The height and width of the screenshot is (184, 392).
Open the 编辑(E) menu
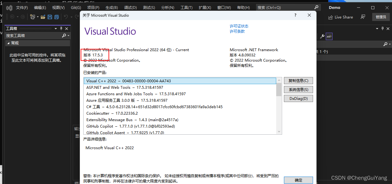coord(40,8)
